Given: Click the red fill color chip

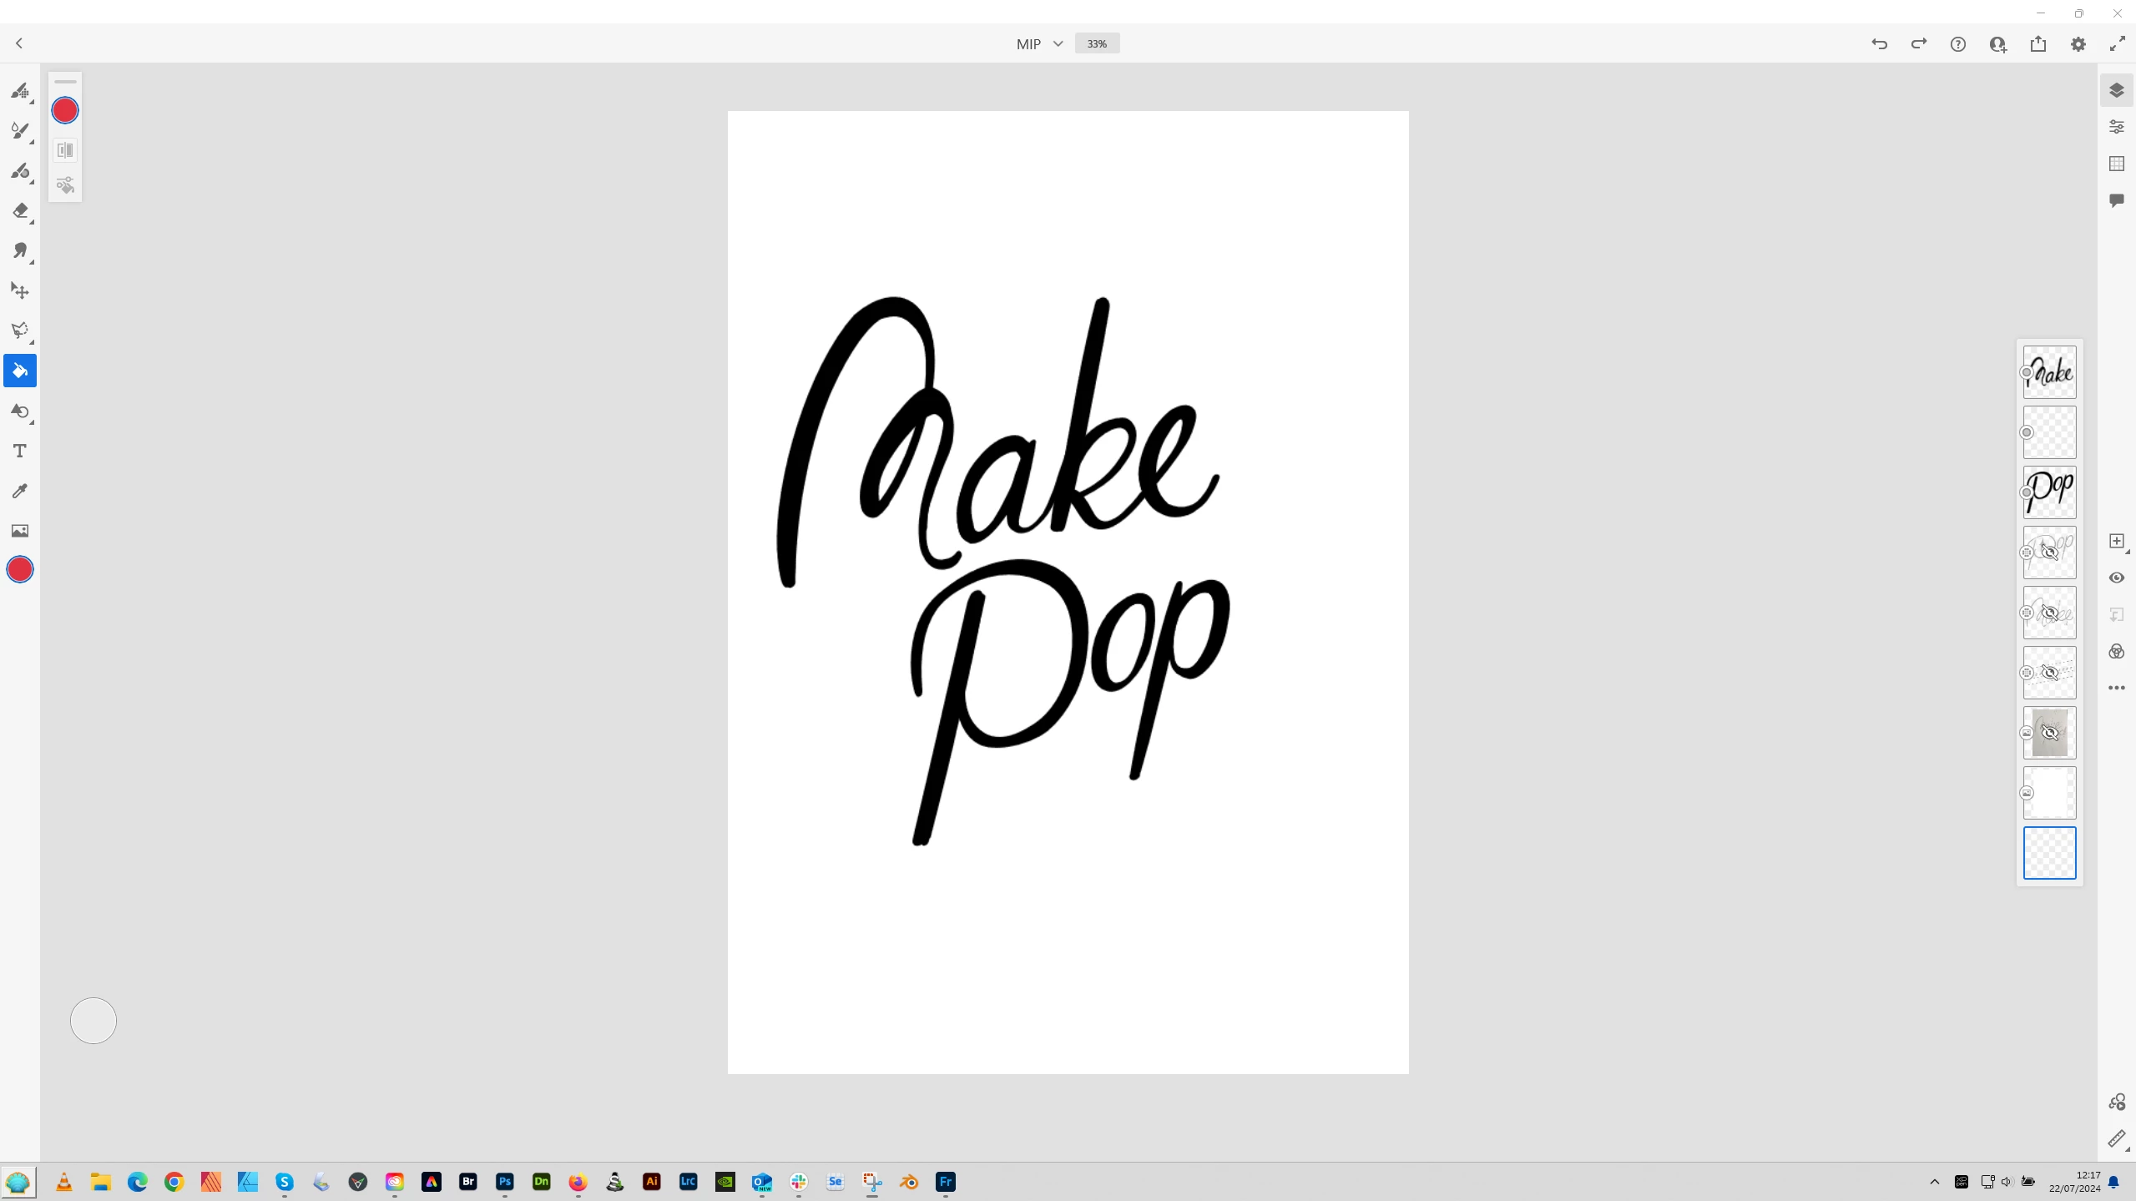Looking at the screenshot, I should 65,110.
